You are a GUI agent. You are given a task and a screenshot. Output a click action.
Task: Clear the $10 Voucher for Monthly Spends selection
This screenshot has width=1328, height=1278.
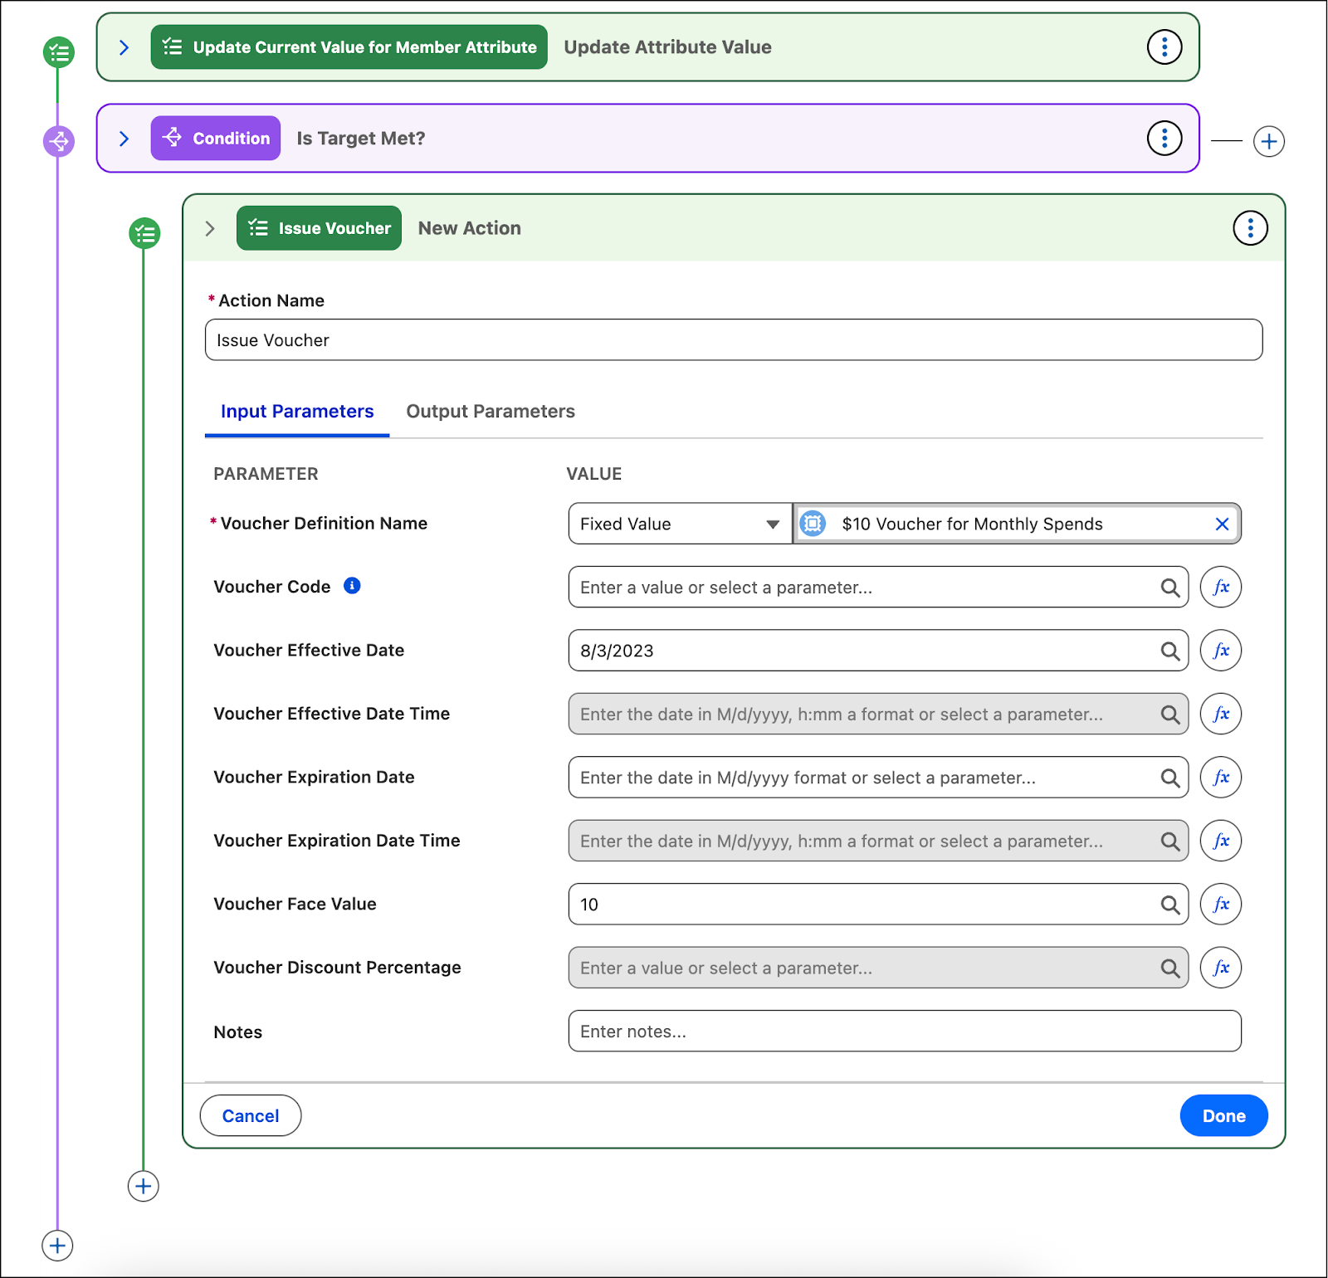click(x=1222, y=524)
